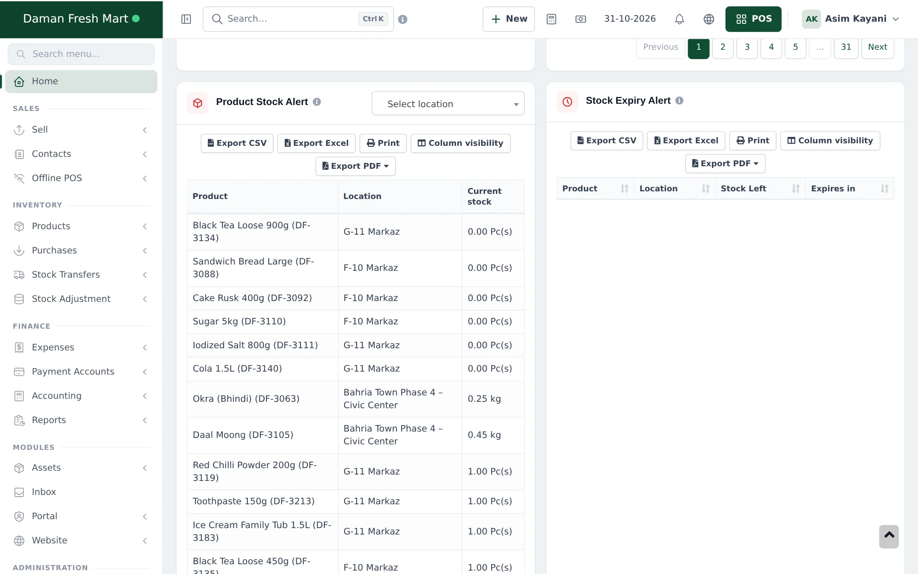
Task: Open the calculator icon in top bar
Action: tap(551, 19)
